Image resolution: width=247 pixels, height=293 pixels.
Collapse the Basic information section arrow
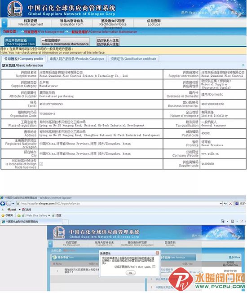click(243, 65)
